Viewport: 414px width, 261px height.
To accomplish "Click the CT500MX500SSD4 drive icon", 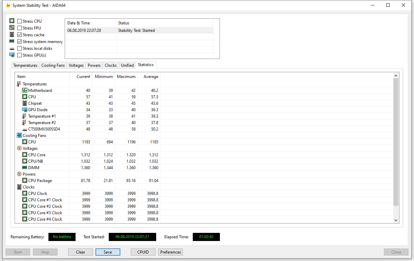I will 24,129.
